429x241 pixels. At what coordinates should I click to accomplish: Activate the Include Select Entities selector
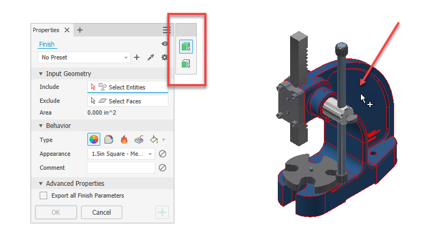[128, 87]
